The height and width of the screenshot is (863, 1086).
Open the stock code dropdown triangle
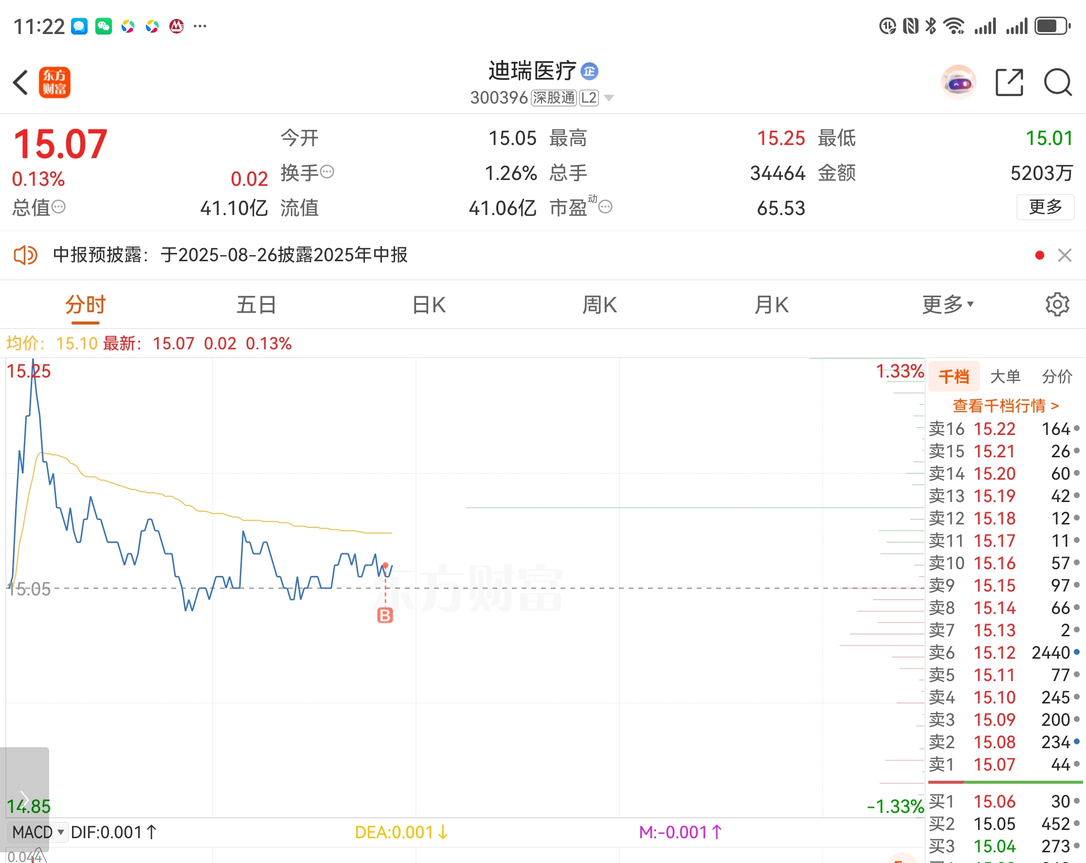pos(609,98)
